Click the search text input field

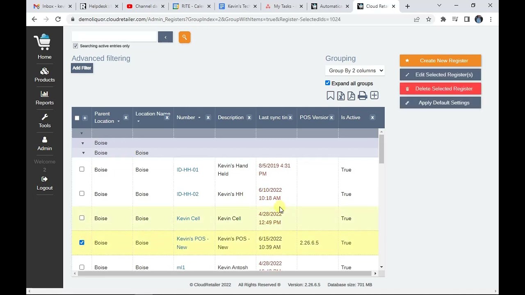114,37
